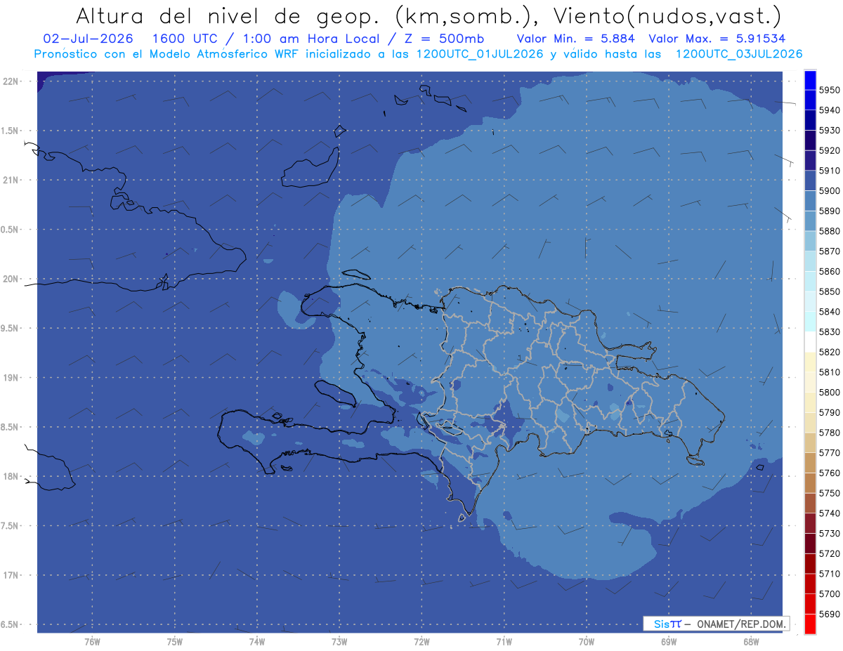
Task: Select the 'Valor Min. = 5.884' text
Action: tap(575, 39)
